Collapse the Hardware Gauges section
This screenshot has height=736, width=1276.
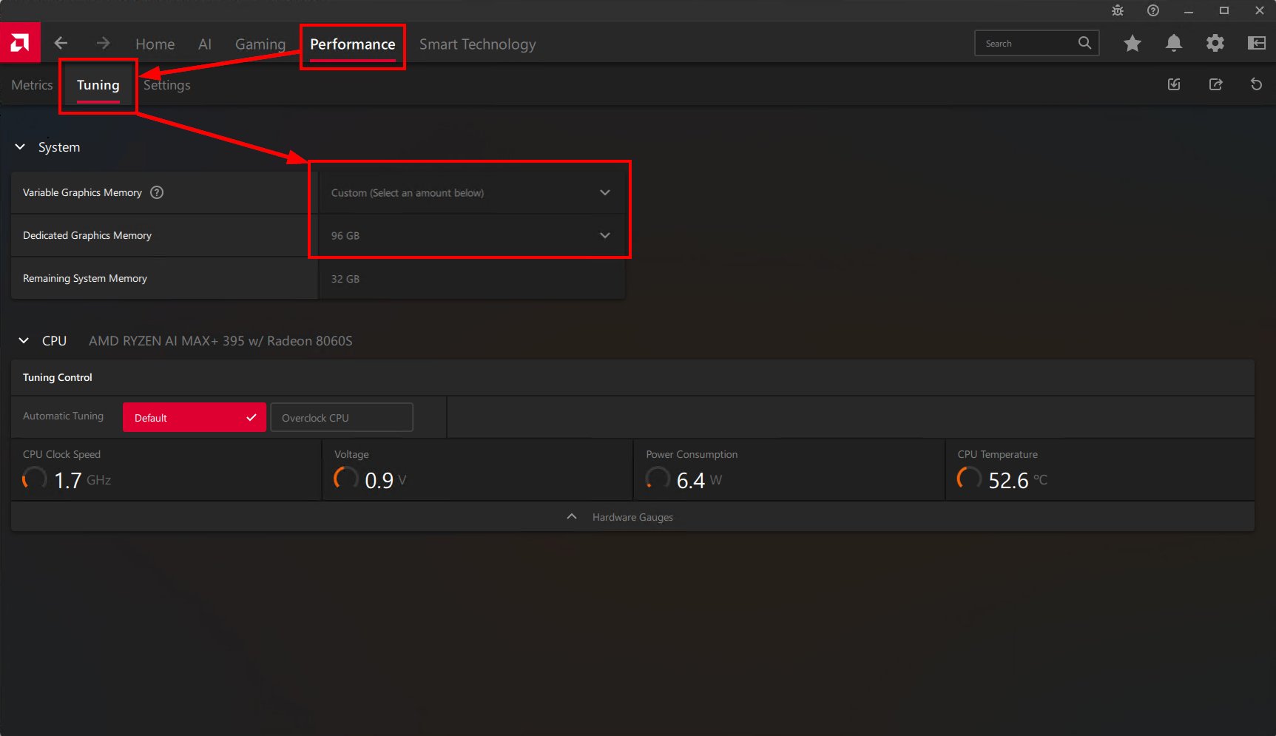point(571,516)
